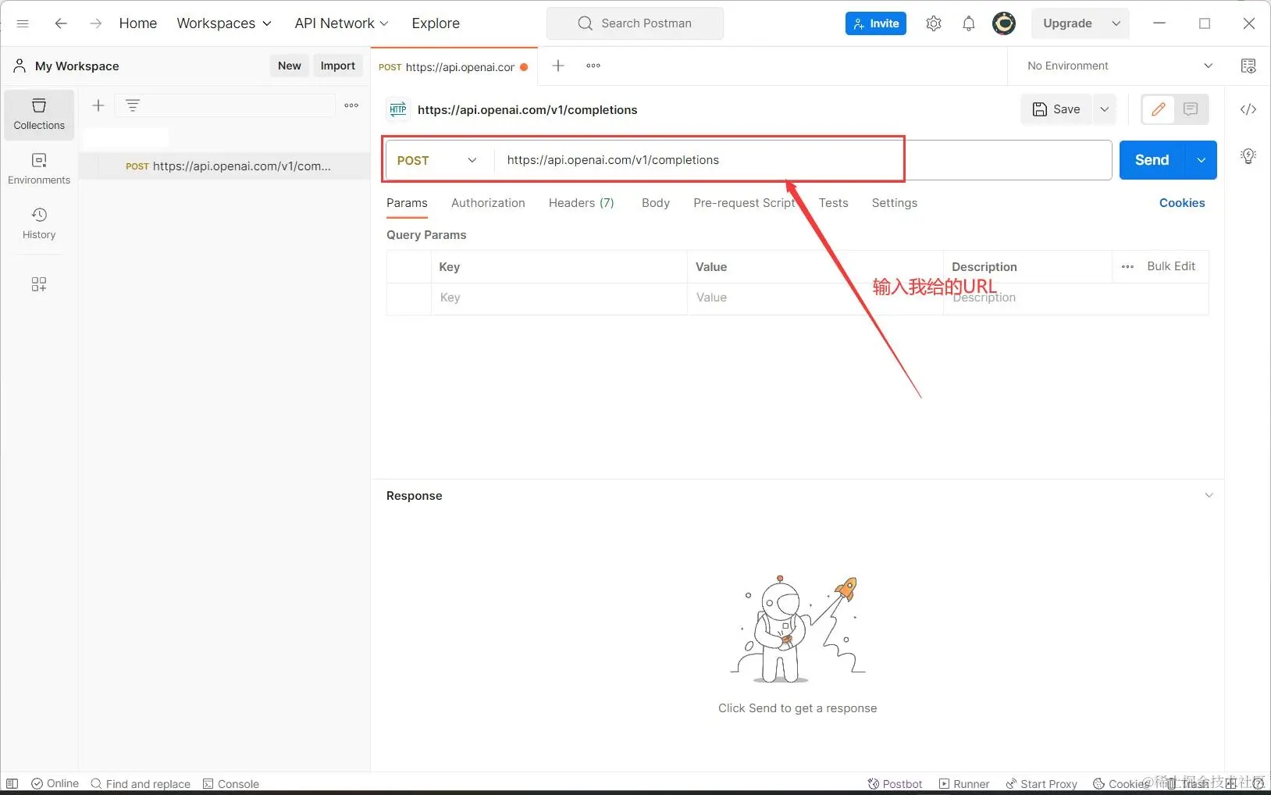Open the notifications bell
The image size is (1271, 795).
point(969,23)
